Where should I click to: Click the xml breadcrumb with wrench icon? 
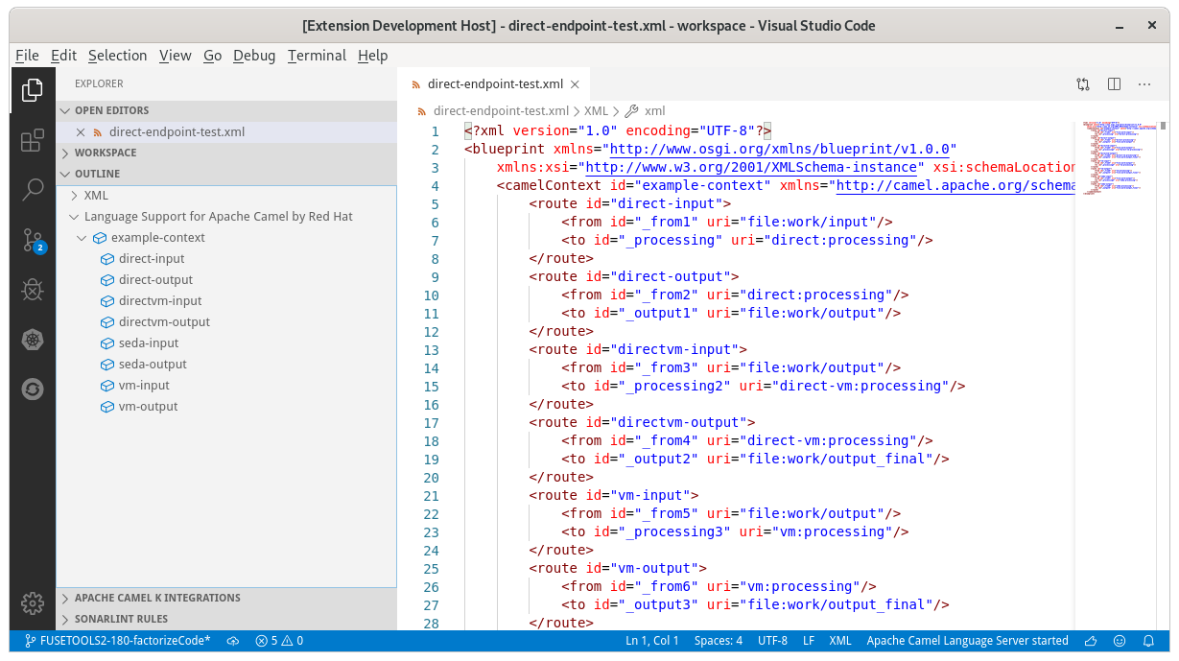645,111
